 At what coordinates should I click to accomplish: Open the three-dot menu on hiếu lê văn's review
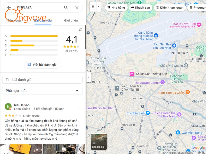point(78,107)
